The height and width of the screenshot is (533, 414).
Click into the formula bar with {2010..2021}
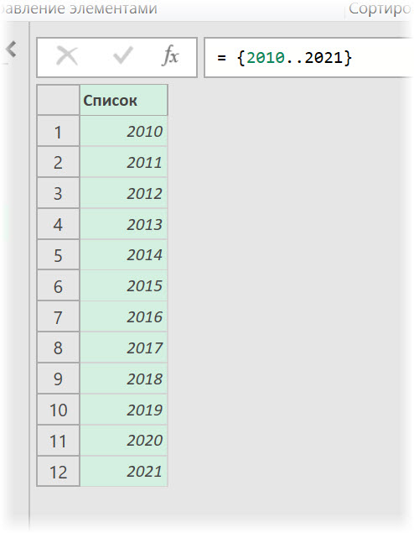[308, 58]
